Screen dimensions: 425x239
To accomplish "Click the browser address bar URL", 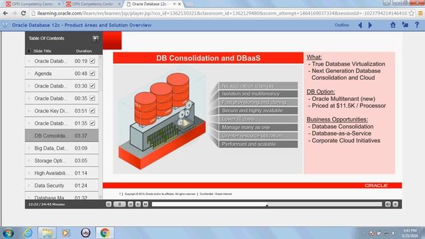I will [x=222, y=13].
